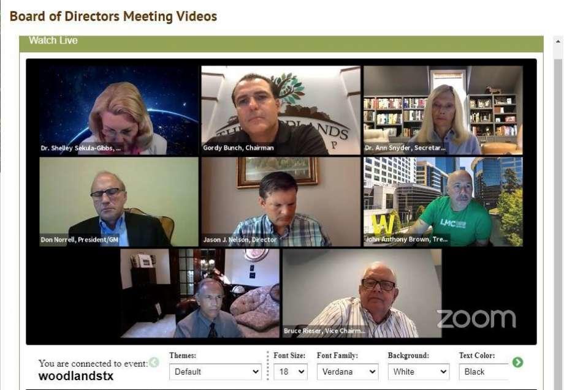564x390 pixels.
Task: Click Don Norrell, President/GM video tile
Action: coord(119,202)
